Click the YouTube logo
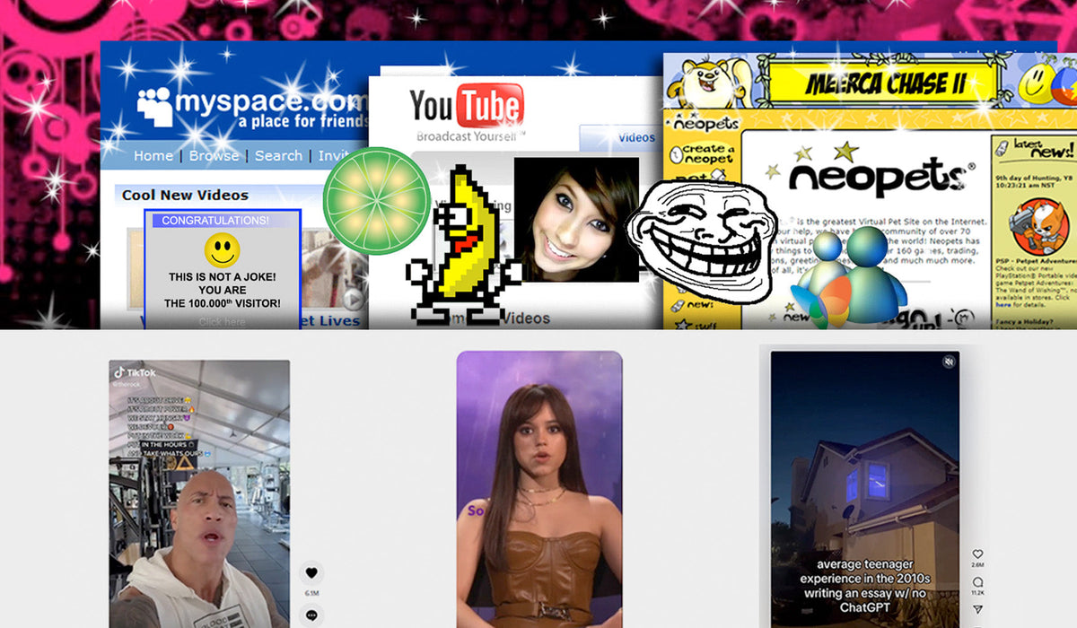Image resolution: width=1077 pixels, height=628 pixels. pyautogui.click(x=466, y=106)
